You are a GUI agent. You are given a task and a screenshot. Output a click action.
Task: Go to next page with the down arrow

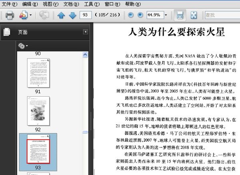[x=72, y=15]
